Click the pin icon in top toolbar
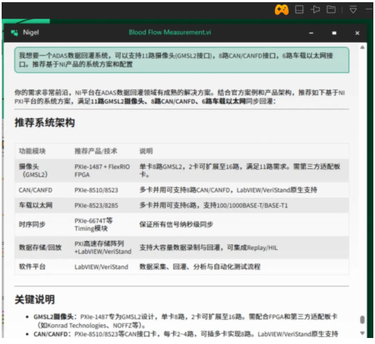Viewport: 375px width, 344px height. click(315, 9)
